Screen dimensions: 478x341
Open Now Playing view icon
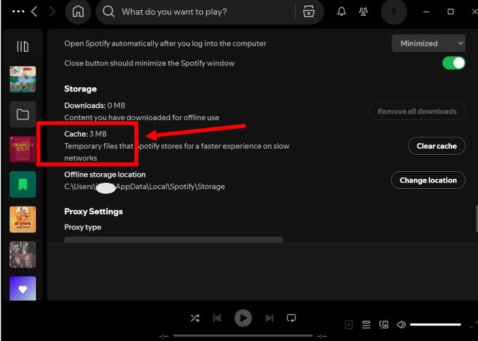(x=349, y=325)
